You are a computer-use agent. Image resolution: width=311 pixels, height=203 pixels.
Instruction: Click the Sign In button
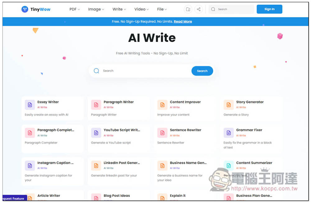[x=269, y=9]
